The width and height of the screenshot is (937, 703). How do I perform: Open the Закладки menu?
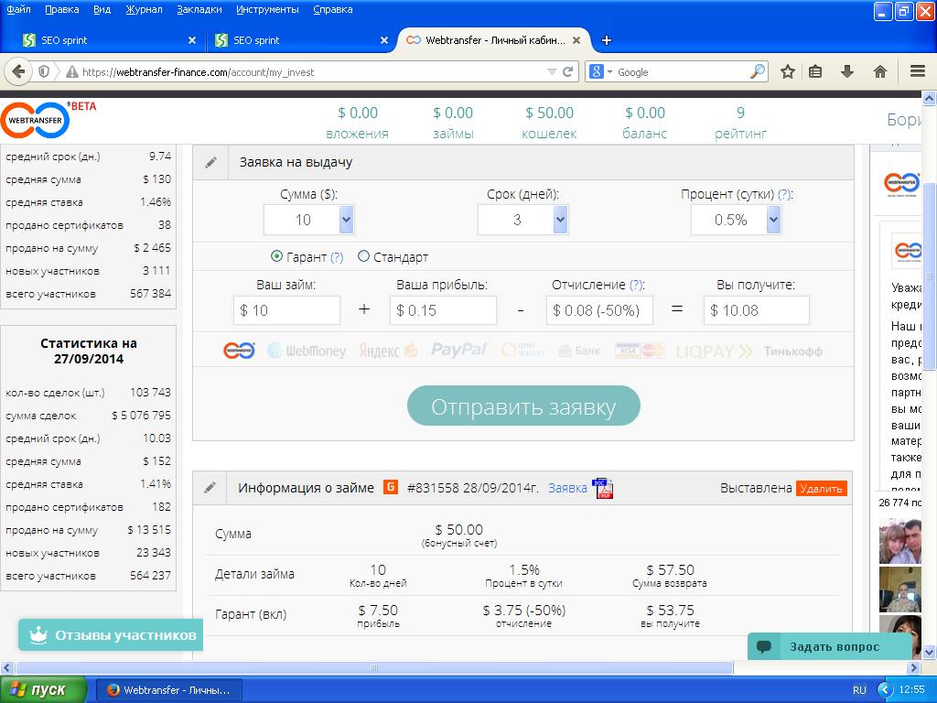click(199, 9)
